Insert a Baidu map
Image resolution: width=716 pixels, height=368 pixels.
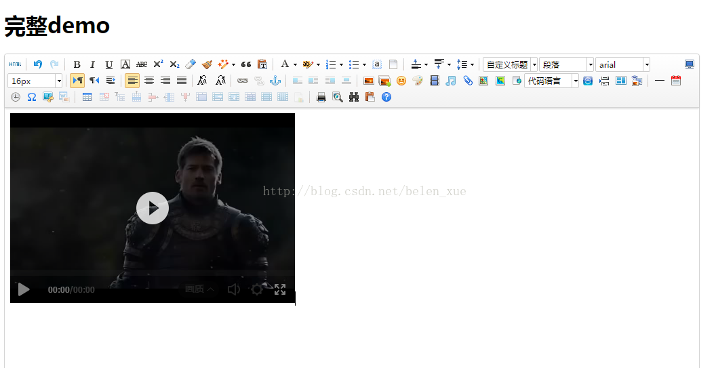click(x=483, y=81)
